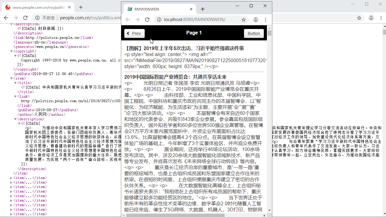This screenshot has width=386, height=217.
Task: Click CDATA 时政新闻 text
Action: click(40, 29)
